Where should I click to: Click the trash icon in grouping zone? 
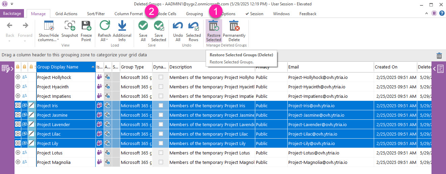coord(439,56)
